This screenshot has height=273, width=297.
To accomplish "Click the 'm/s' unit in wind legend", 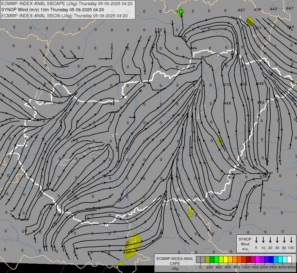I will point(245,249).
